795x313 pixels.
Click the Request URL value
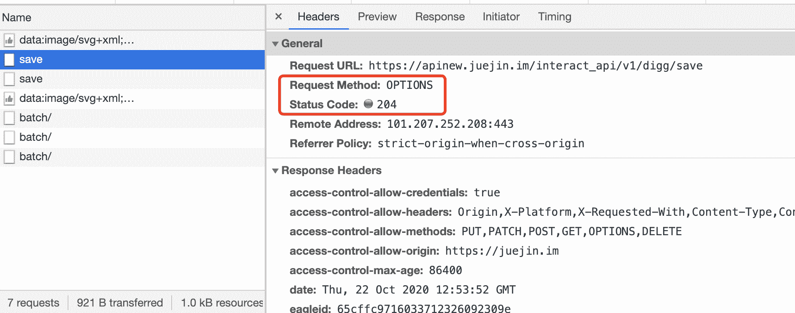(535, 66)
